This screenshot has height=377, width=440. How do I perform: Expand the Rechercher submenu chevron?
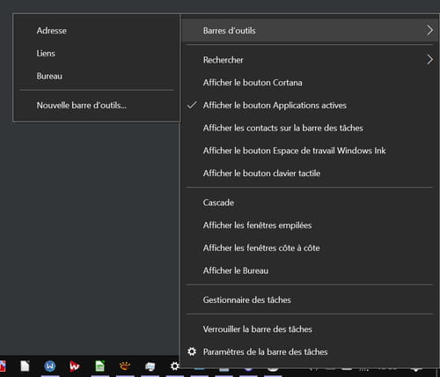click(429, 60)
